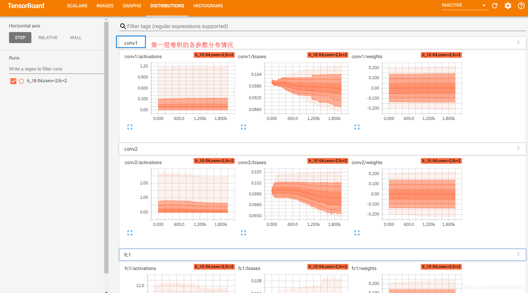Switch to the DISTRIBUTIONS tab

[167, 6]
